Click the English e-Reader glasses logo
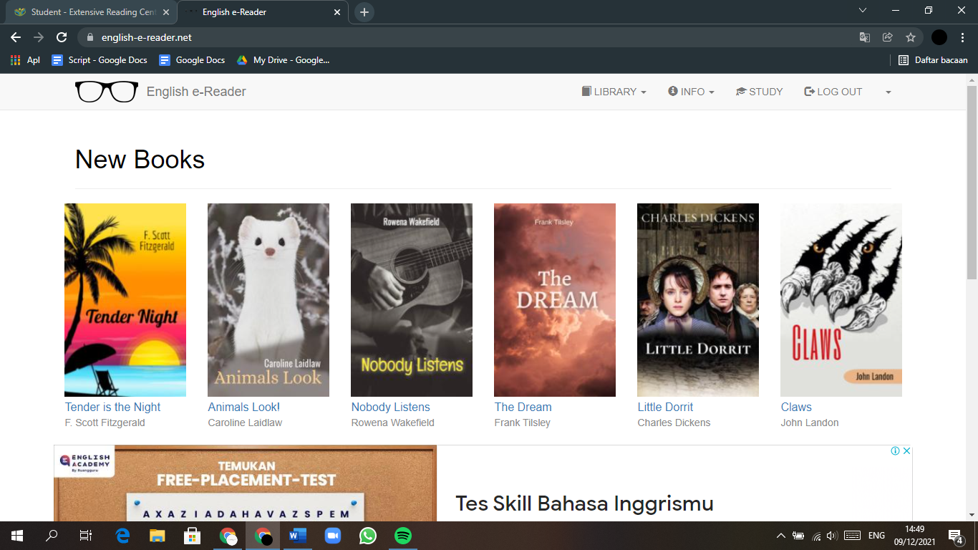This screenshot has height=550, width=978. 107,92
